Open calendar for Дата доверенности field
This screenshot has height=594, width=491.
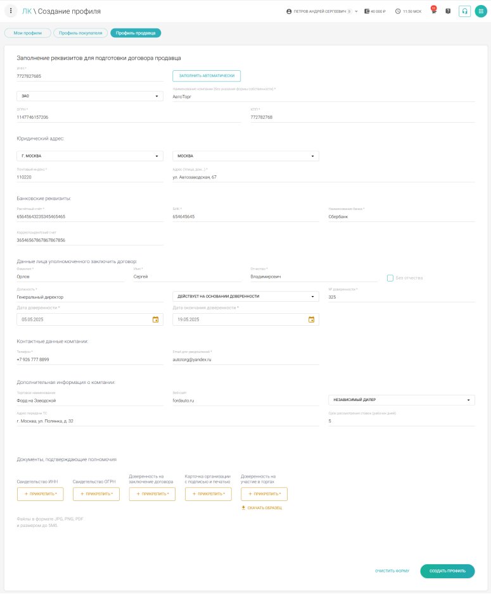click(155, 319)
